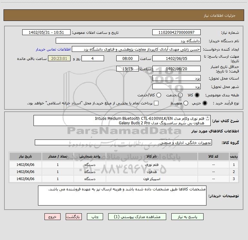Viewport: 248px width, 240px height.
Task: Click response deadline time 08:00
Action: click(128, 58)
